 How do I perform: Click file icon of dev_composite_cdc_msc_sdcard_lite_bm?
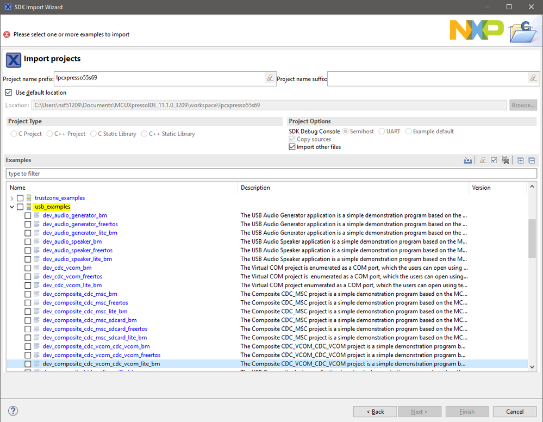[x=37, y=338]
